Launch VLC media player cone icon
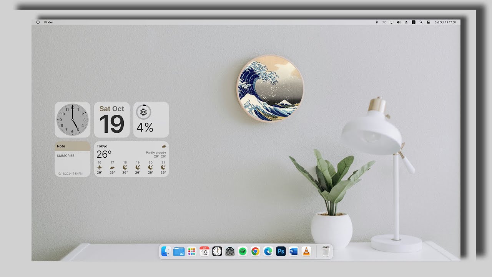This screenshot has width=492, height=277. click(x=306, y=252)
